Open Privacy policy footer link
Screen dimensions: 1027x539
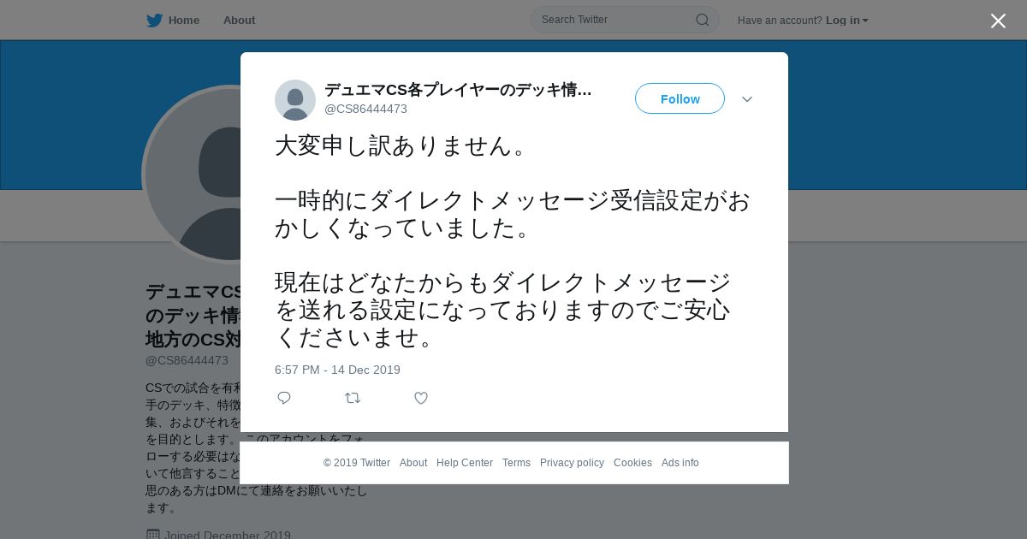572,463
